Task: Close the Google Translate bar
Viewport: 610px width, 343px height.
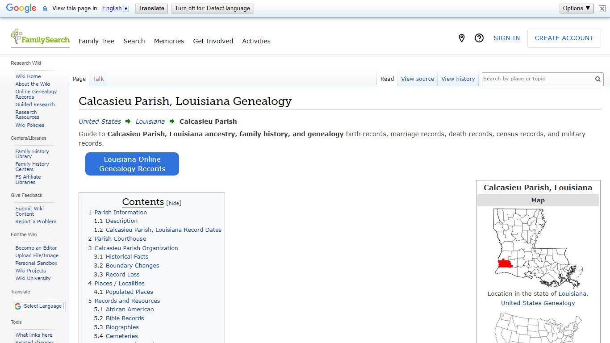Action: click(602, 8)
